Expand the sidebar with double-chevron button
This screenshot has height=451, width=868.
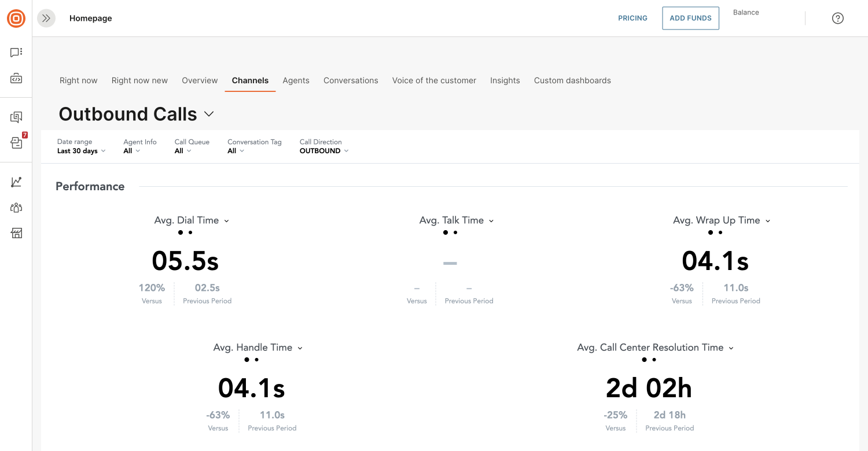point(46,19)
